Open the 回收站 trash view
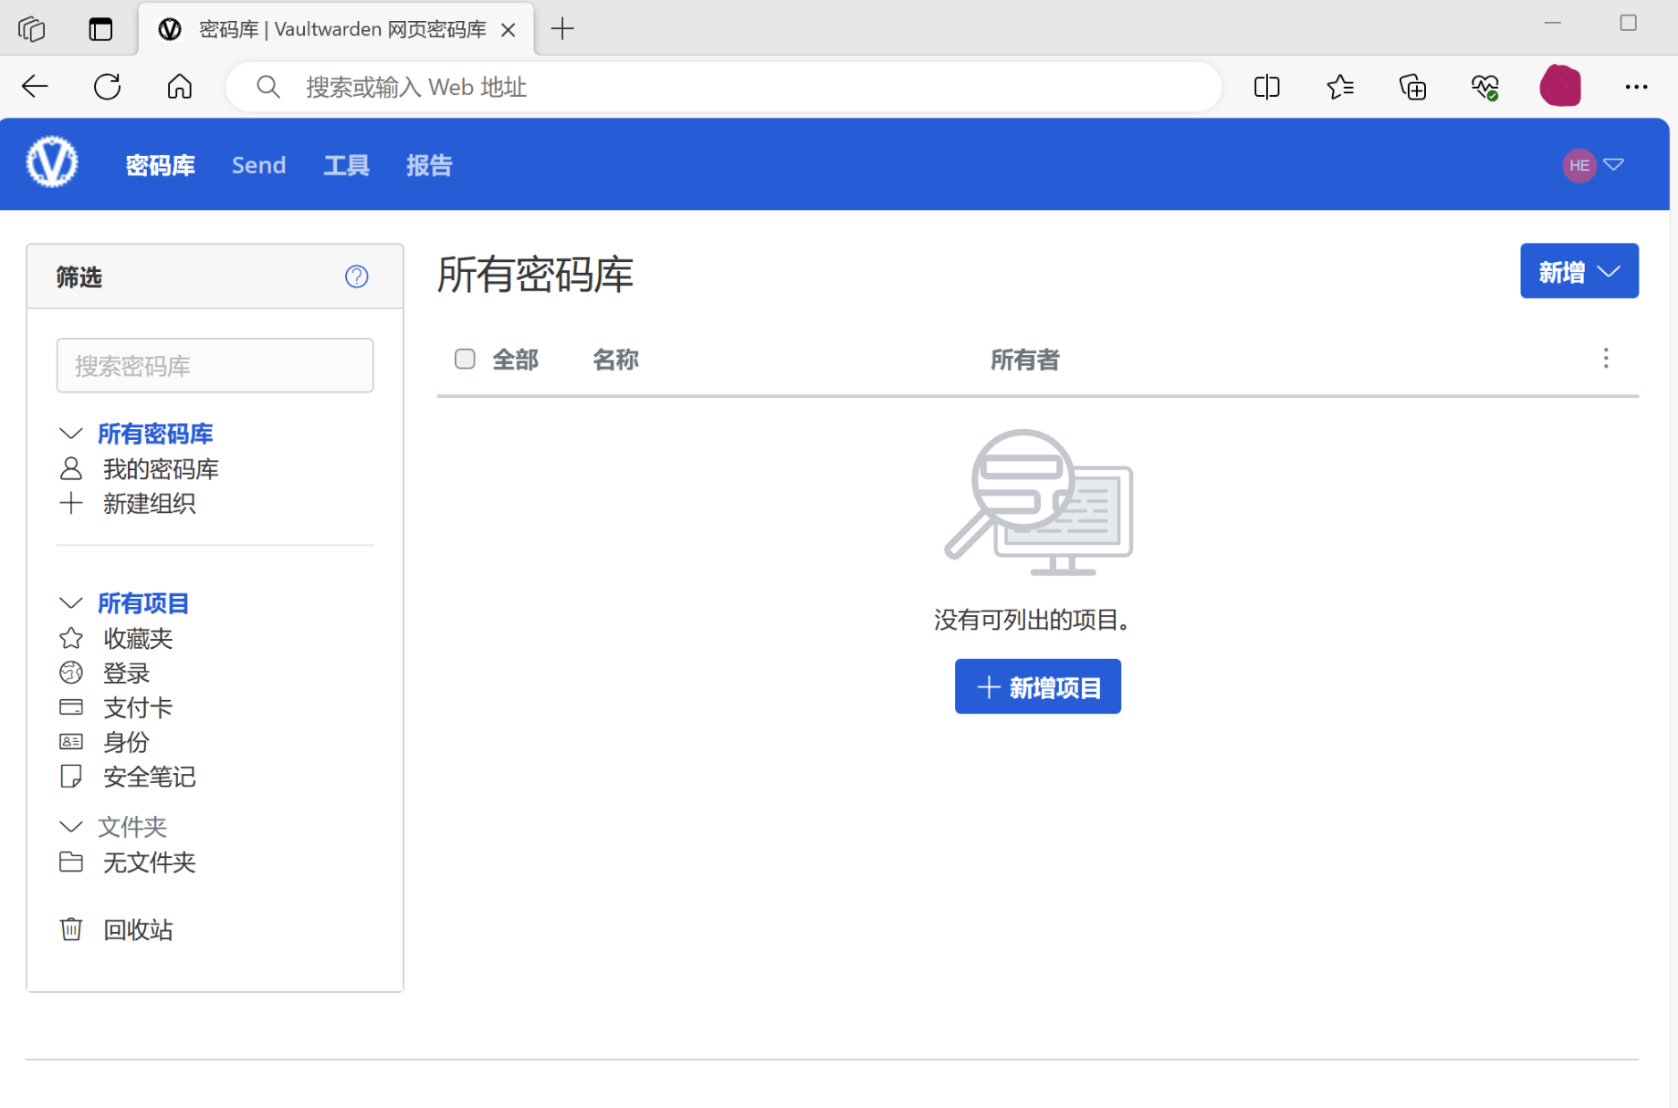This screenshot has width=1678, height=1108. (x=138, y=929)
